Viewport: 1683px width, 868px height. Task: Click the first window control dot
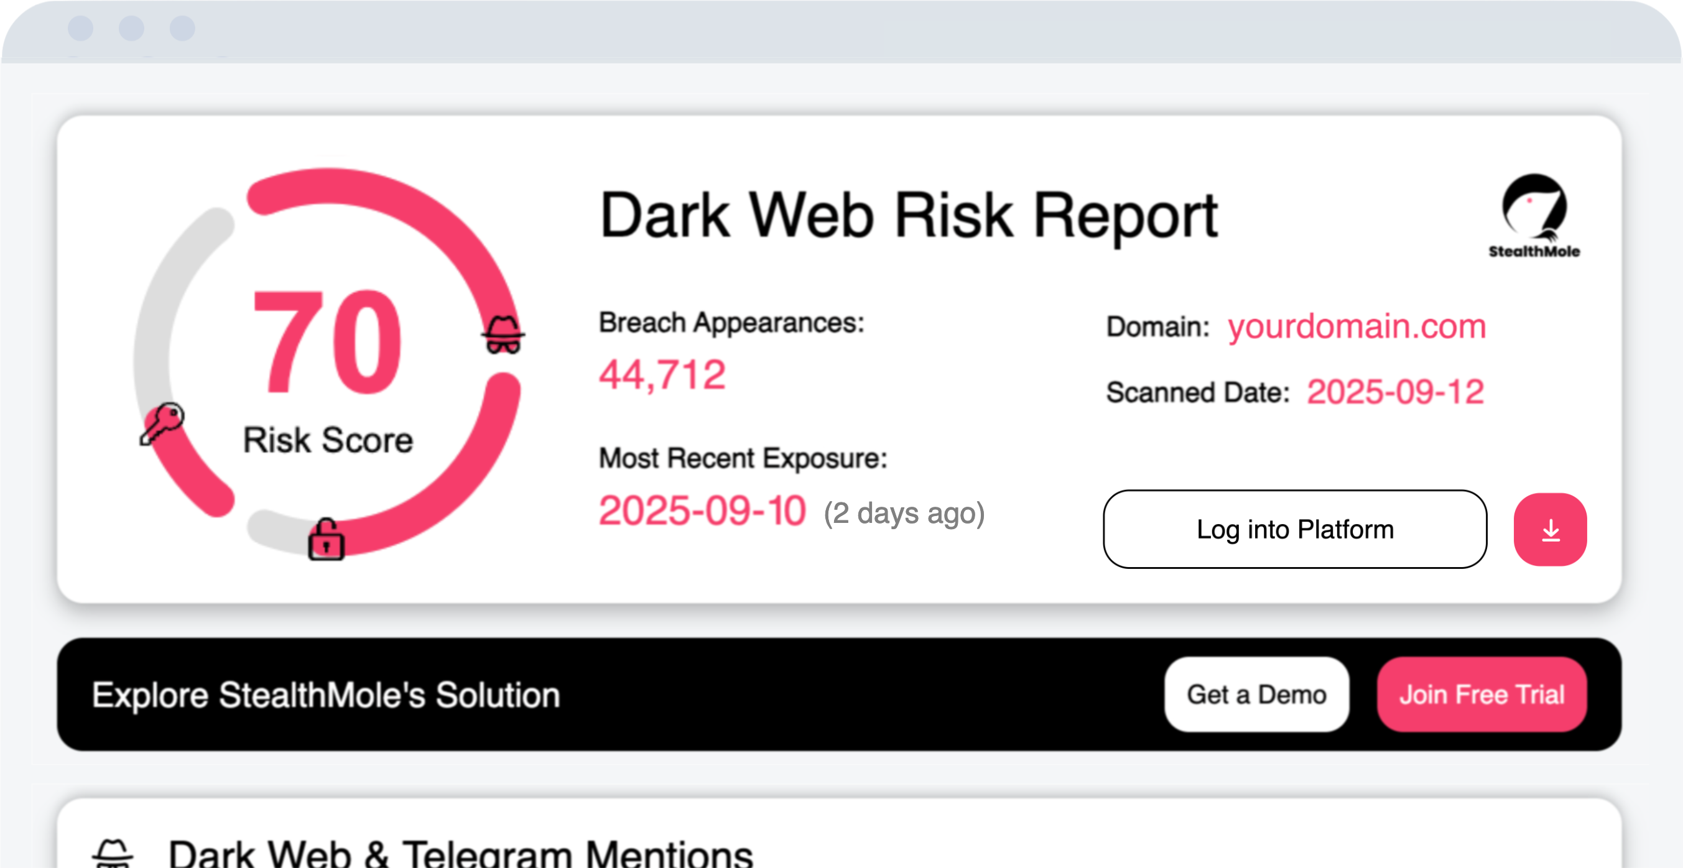point(80,28)
